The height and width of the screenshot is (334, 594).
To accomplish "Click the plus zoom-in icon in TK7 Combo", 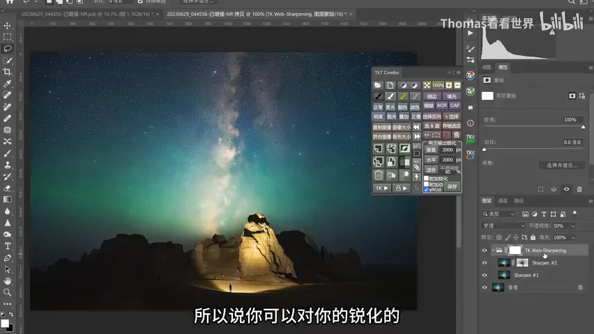I will click(x=449, y=86).
